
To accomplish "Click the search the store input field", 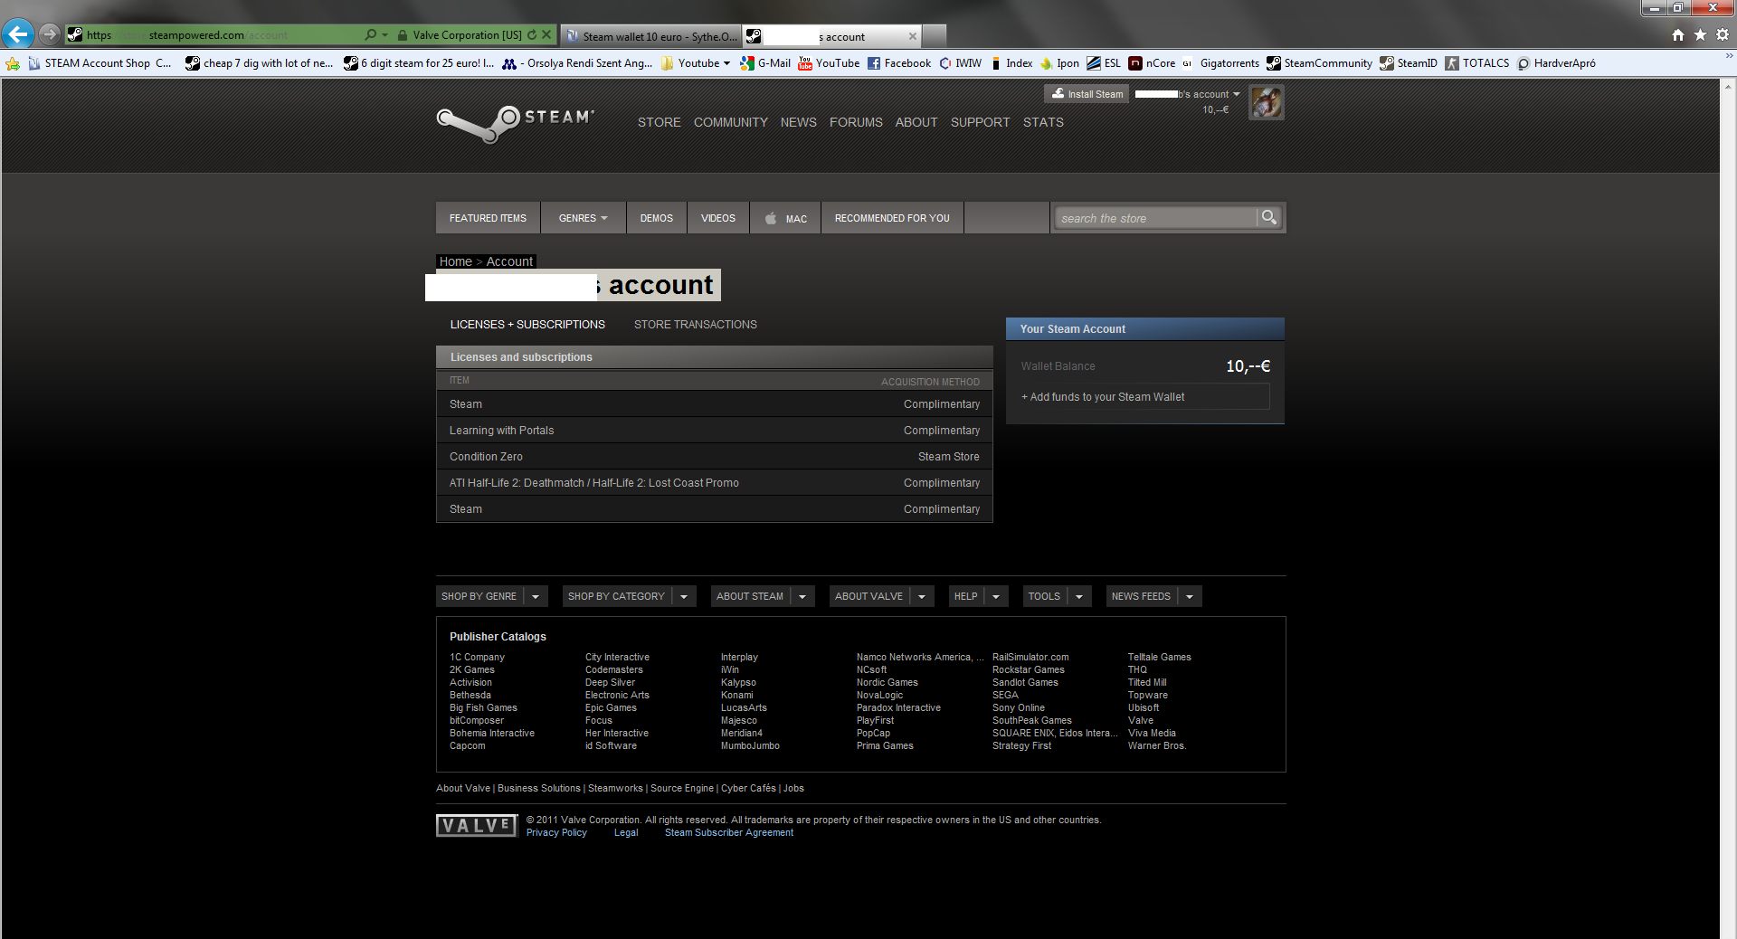I will click(x=1156, y=218).
